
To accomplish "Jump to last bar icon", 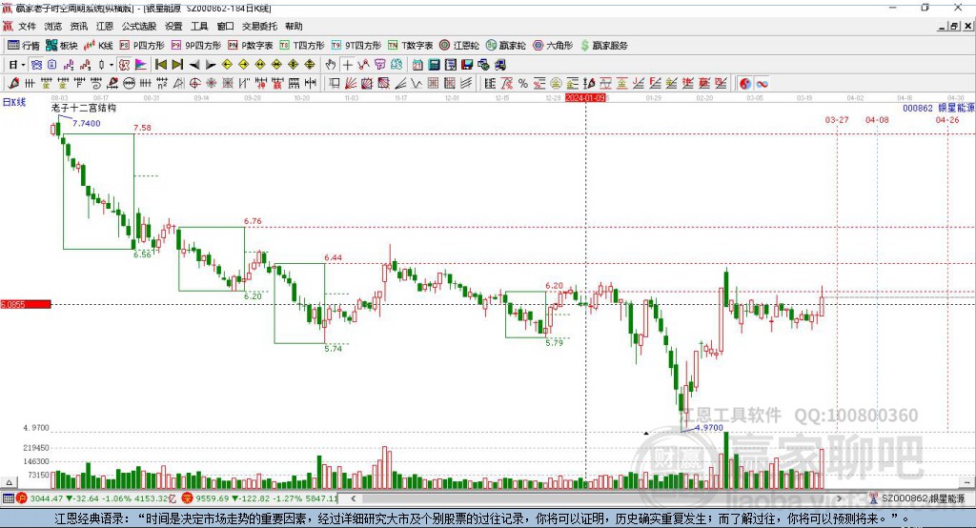I will 177,65.
